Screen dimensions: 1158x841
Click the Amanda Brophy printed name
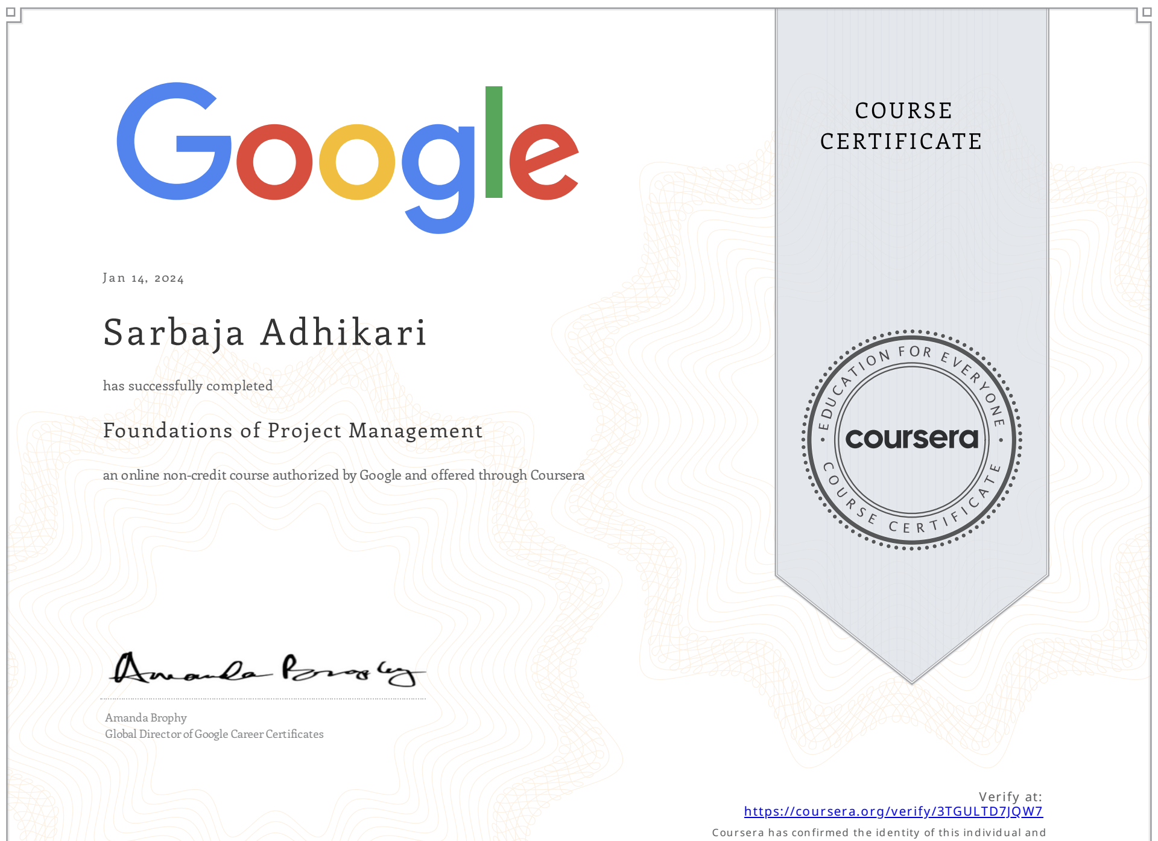pos(146,718)
